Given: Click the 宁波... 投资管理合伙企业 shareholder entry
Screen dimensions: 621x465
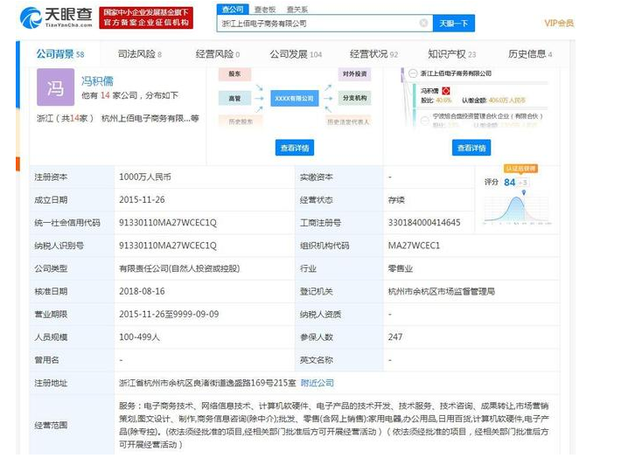Looking at the screenshot, I should [487, 116].
